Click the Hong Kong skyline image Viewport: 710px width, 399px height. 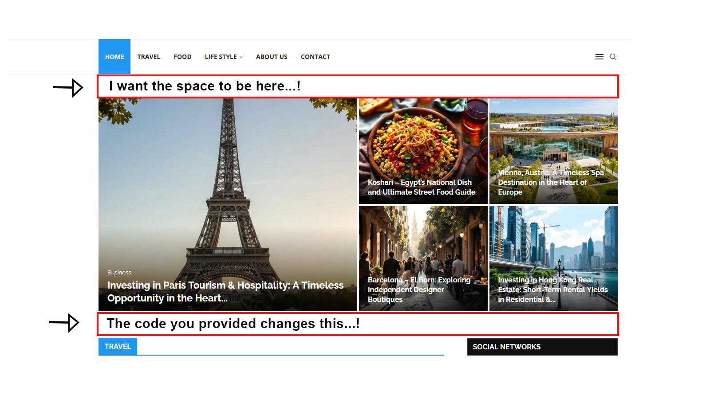tap(553, 239)
